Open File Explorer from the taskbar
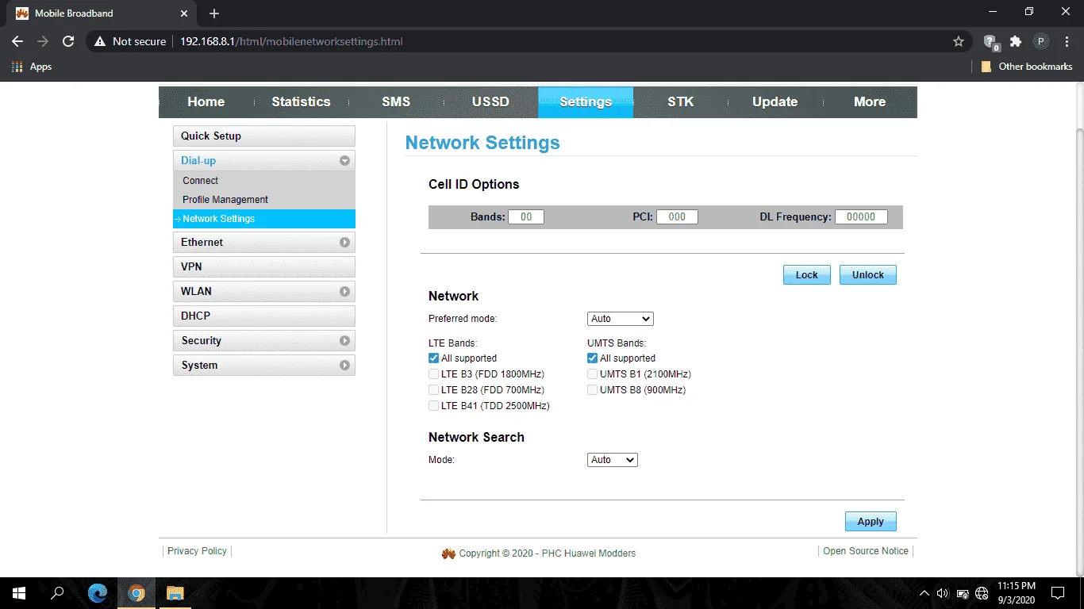The height and width of the screenshot is (609, 1084). (175, 593)
